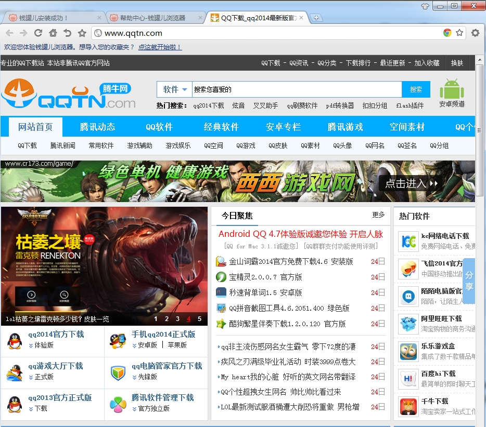Click the 更多 link in 今日聚焦

click(x=378, y=215)
